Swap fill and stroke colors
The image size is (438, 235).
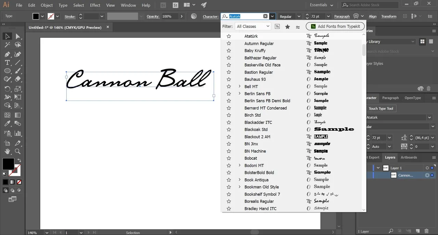(x=19, y=160)
